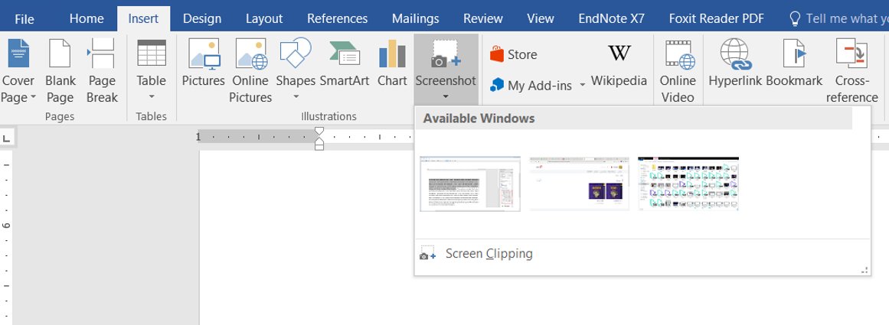Insert a Cover Page
Screen dimensions: 889x325
click(x=18, y=71)
